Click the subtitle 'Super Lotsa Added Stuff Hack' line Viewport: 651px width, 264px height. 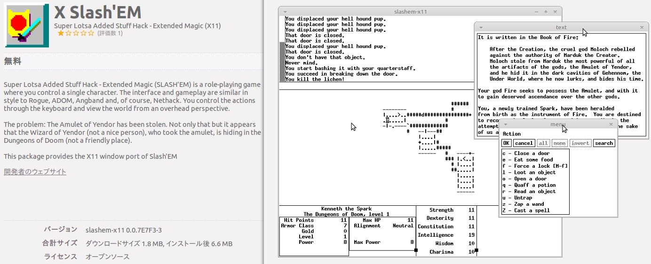[x=137, y=26]
